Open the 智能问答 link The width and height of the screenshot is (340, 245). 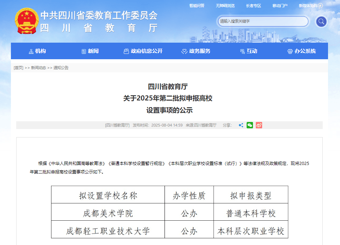tap(197, 6)
